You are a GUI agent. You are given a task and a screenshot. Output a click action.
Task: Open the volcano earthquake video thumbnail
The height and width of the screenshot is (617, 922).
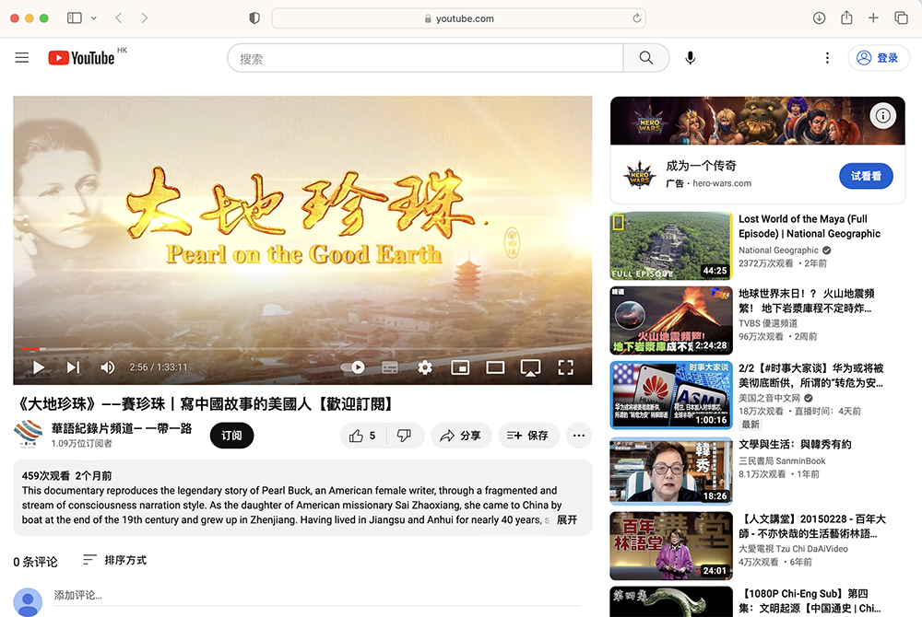[x=671, y=320]
